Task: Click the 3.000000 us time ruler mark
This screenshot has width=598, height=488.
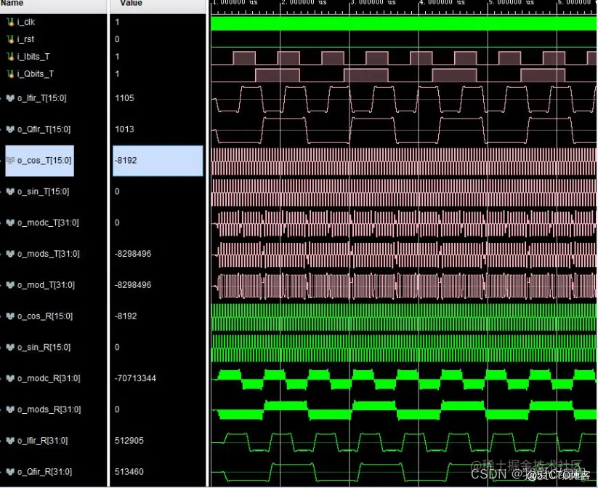Action: 373,3
